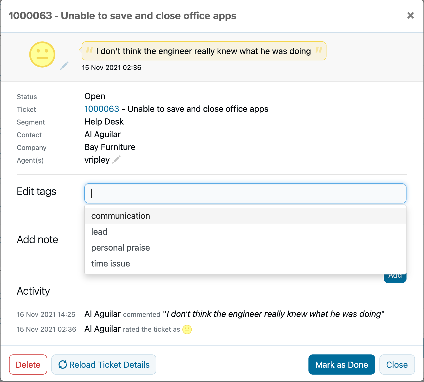This screenshot has height=382, width=424.
Task: Close the dialog with the X icon
Action: [x=410, y=16]
